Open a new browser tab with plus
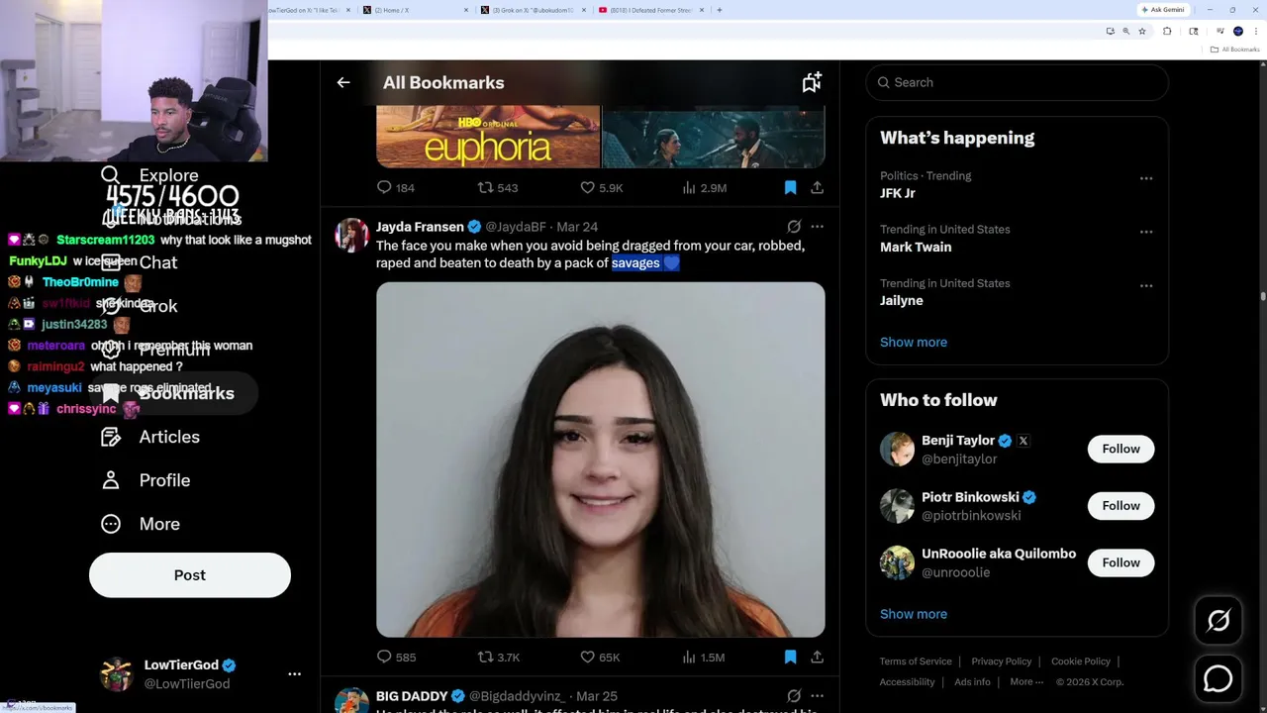The width and height of the screenshot is (1267, 713). click(719, 10)
